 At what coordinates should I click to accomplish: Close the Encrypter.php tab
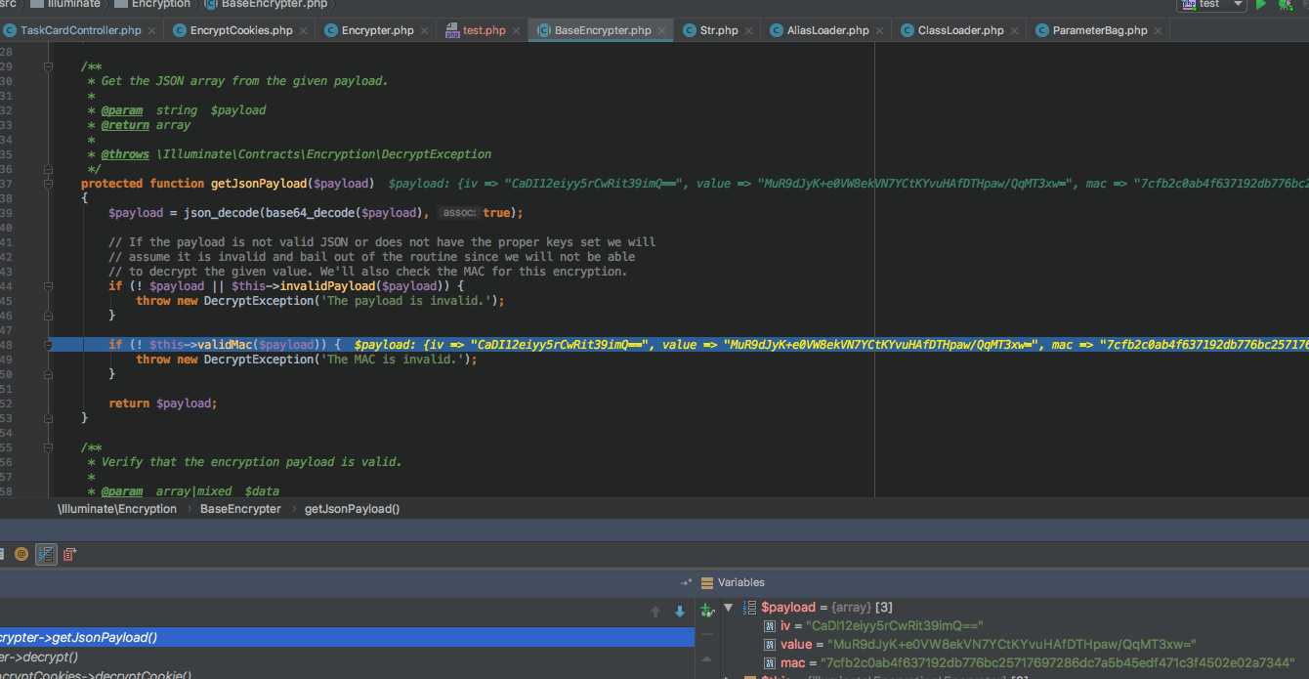[x=427, y=31]
